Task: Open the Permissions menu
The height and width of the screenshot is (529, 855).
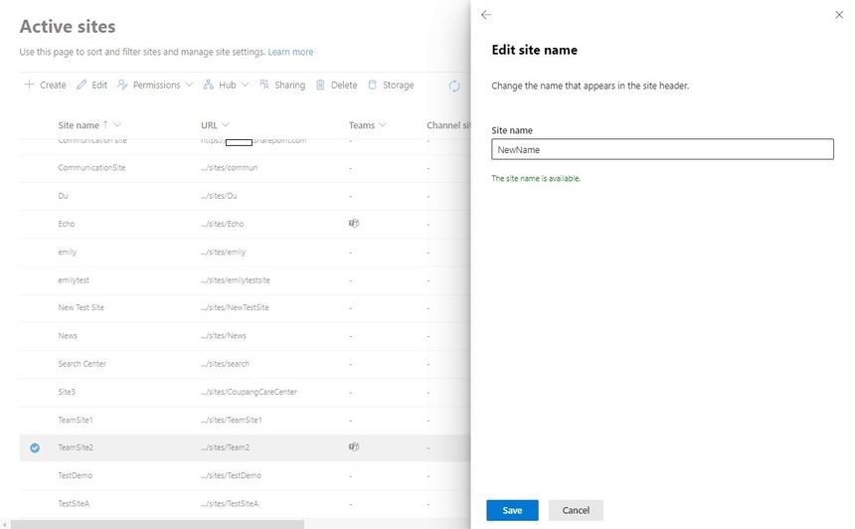Action: [156, 86]
